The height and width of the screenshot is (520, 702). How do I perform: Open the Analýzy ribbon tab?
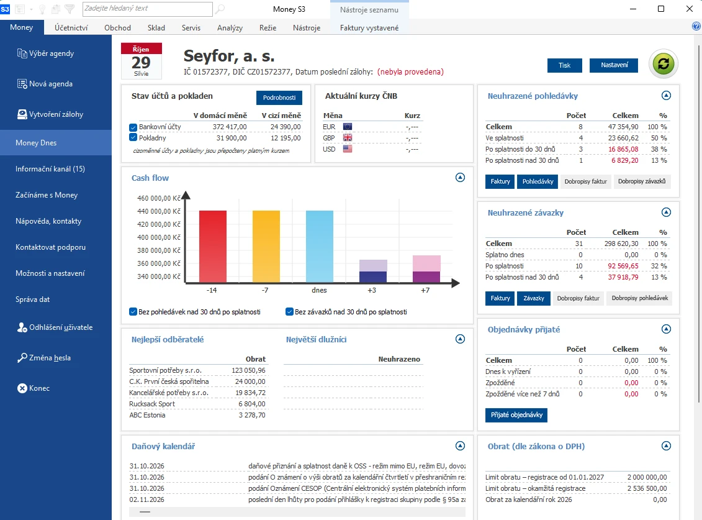tap(230, 28)
